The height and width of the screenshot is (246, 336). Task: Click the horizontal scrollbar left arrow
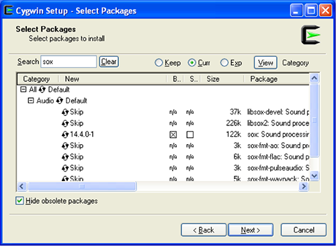pyautogui.click(x=22, y=186)
